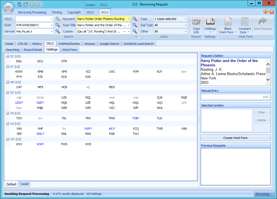277x199 pixels.
Task: Collapse the KY [US] holdings group
Action: (x=8, y=67)
